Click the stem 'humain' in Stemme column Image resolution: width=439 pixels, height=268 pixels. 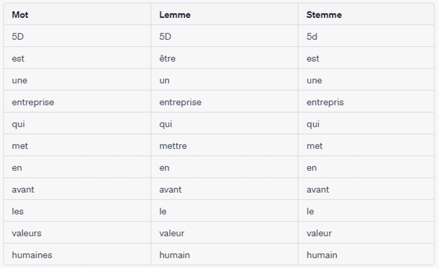[322, 255]
